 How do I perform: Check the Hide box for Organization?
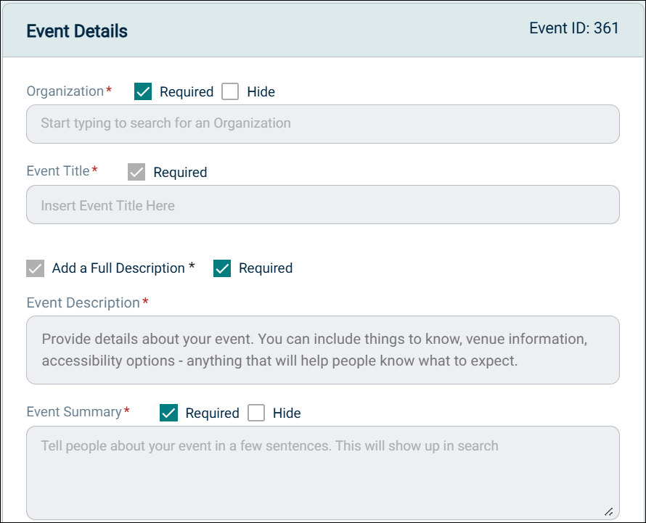pos(230,91)
